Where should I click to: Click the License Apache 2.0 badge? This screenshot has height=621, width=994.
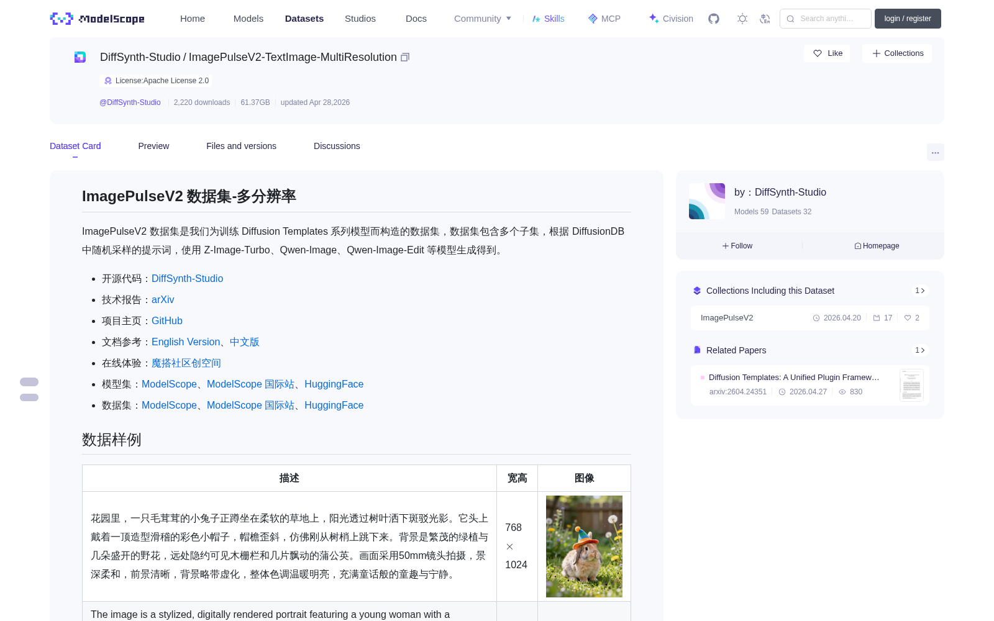click(x=156, y=81)
